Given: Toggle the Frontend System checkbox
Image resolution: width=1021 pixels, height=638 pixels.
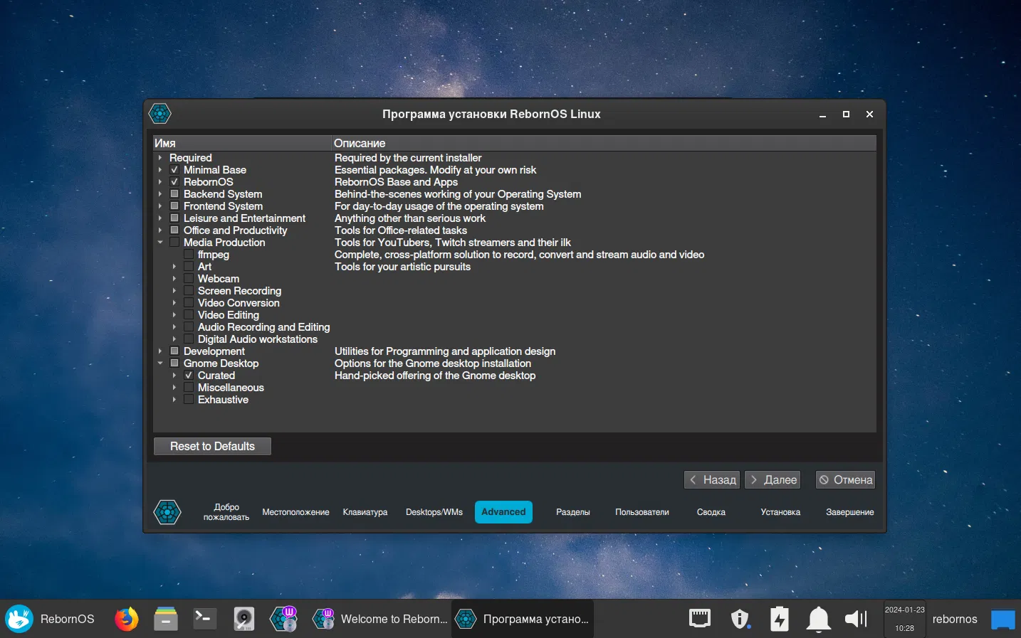Looking at the screenshot, I should [x=174, y=206].
